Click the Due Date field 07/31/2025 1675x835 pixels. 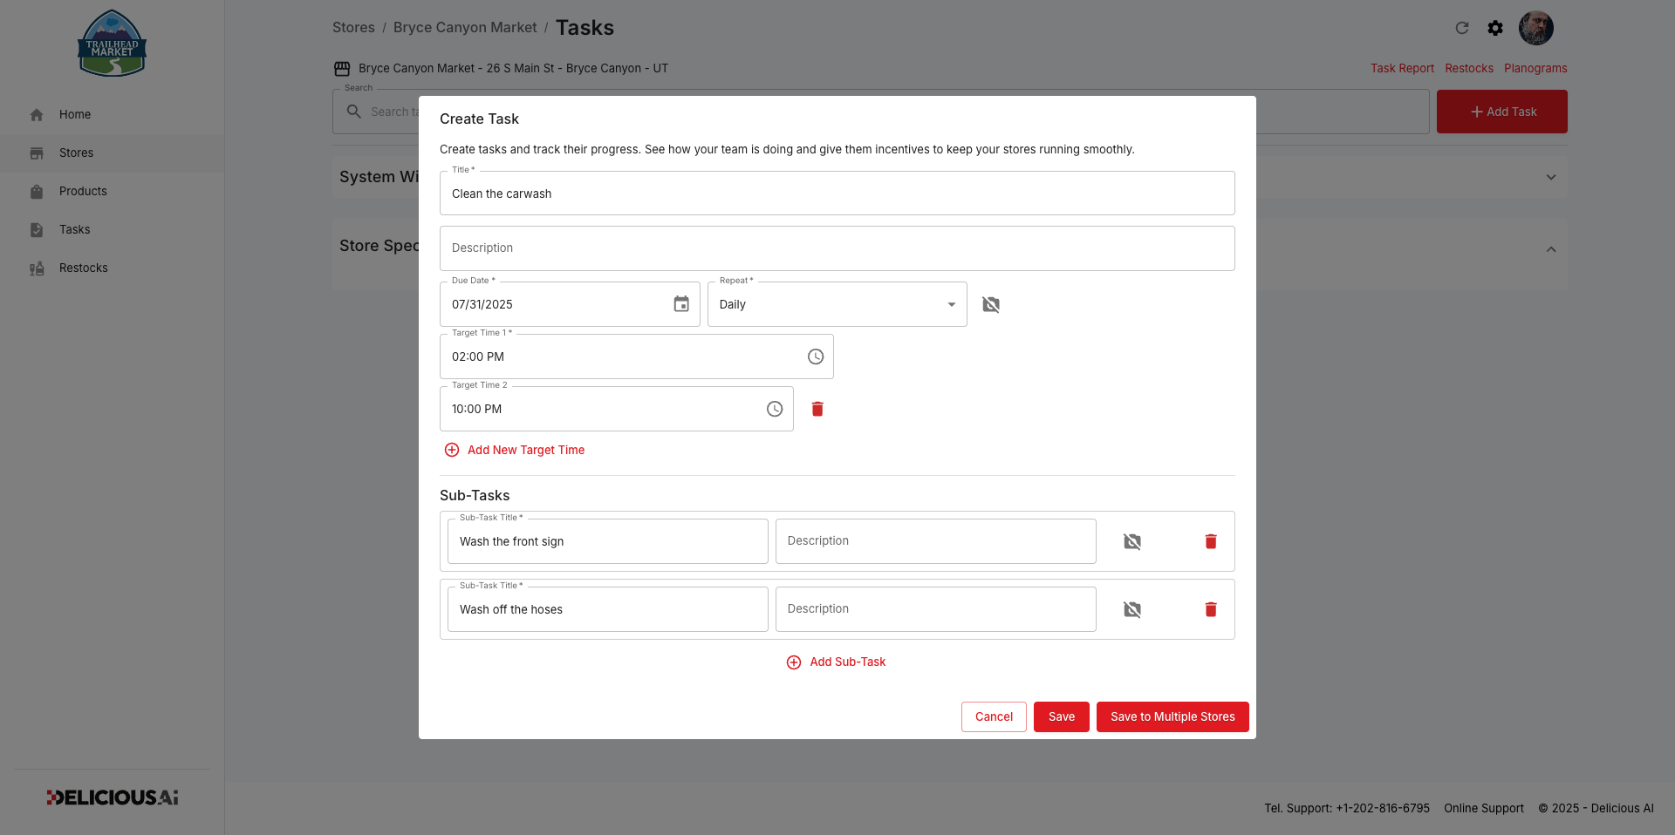pos(570,304)
